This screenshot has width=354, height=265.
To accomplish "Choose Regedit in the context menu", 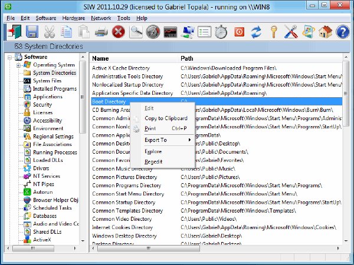I will [163, 161].
